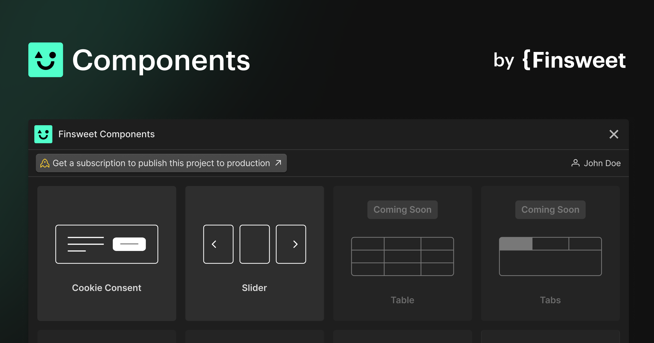Select the rocket icon in subscription banner
This screenshot has width=654, height=343.
[x=45, y=163]
